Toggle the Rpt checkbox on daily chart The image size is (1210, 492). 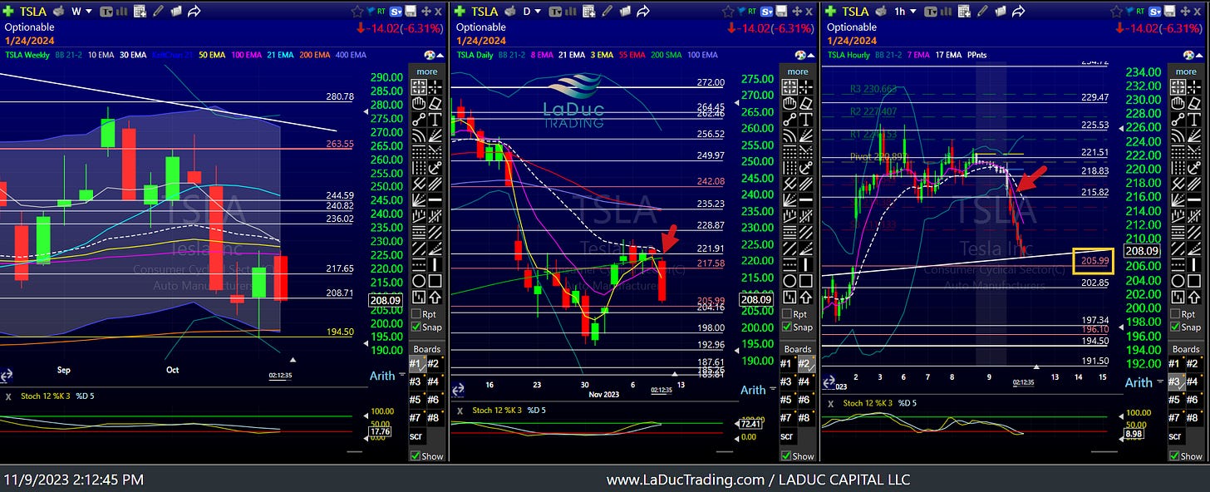click(x=787, y=314)
